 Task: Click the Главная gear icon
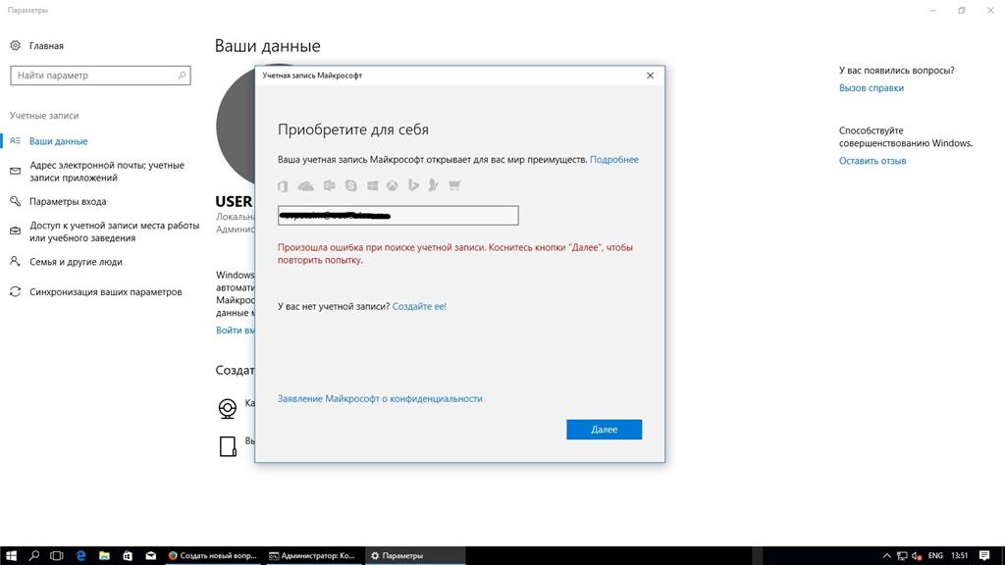coord(16,45)
